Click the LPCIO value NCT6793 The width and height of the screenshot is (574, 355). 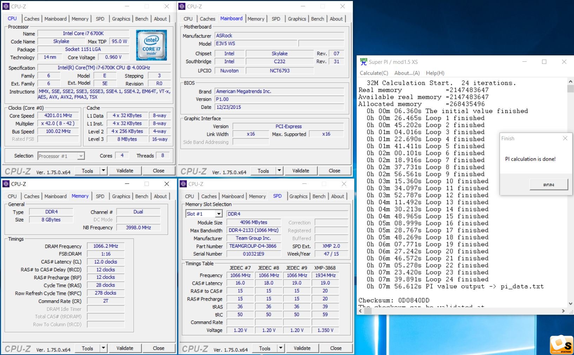(x=279, y=71)
